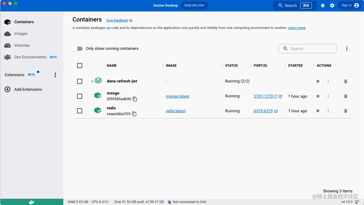Click the Volumes drive sidebar icon
The height and width of the screenshot is (205, 364).
coord(7,46)
